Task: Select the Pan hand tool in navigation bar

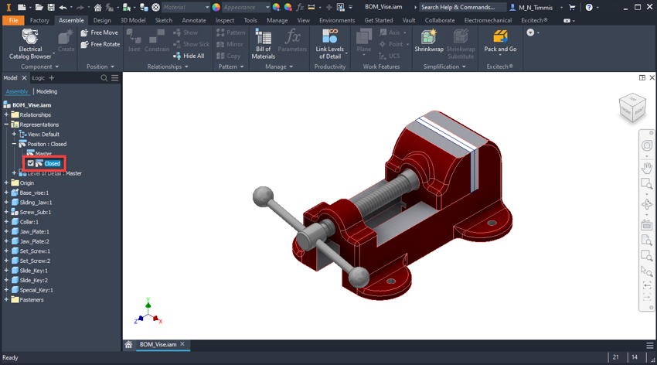Action: point(647,167)
